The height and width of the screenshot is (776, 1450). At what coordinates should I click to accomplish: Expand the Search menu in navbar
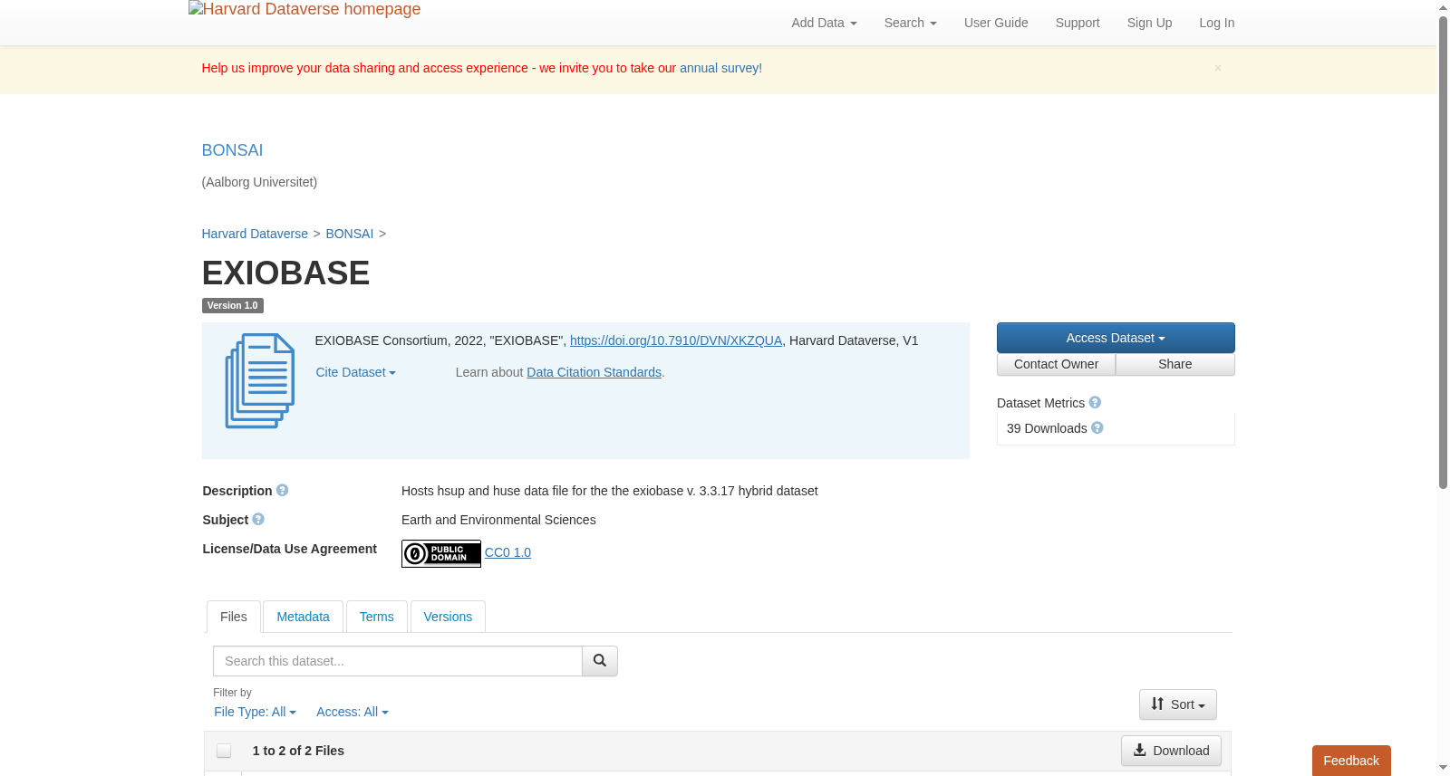click(910, 23)
